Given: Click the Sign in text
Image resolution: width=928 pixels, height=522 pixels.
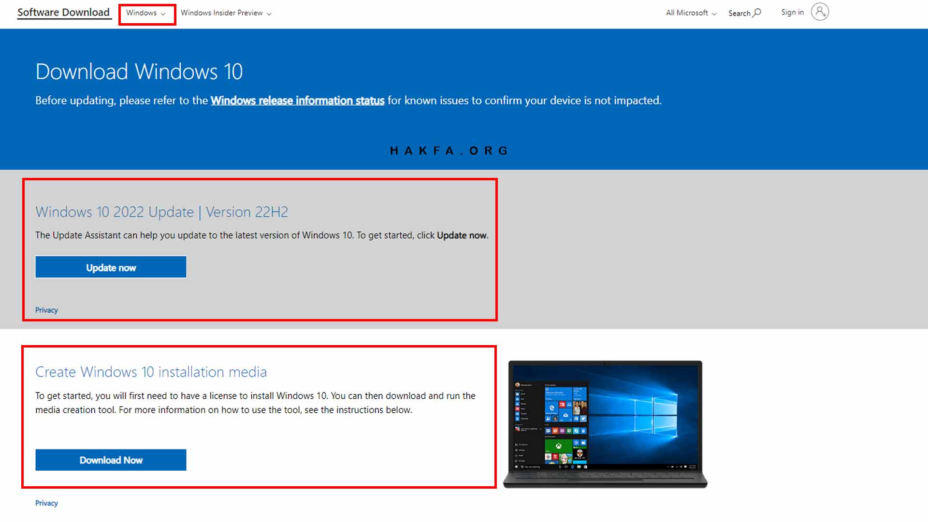Looking at the screenshot, I should (792, 13).
